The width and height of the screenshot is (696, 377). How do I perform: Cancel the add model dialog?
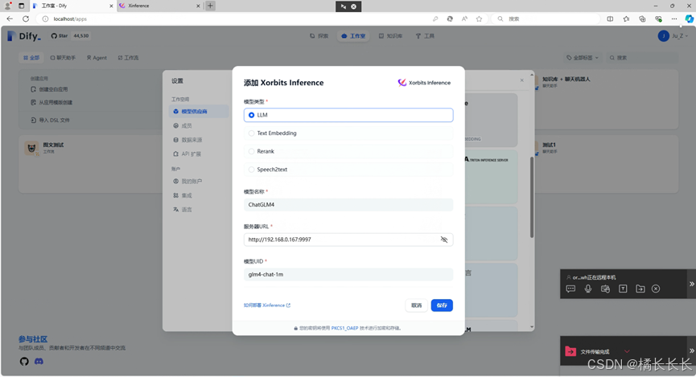tap(416, 305)
